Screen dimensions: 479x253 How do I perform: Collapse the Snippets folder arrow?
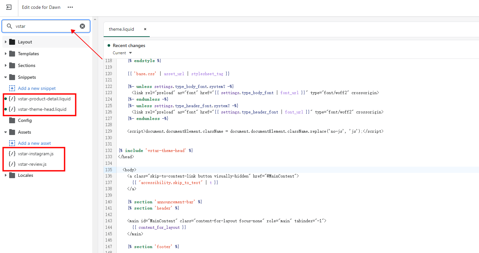6,77
